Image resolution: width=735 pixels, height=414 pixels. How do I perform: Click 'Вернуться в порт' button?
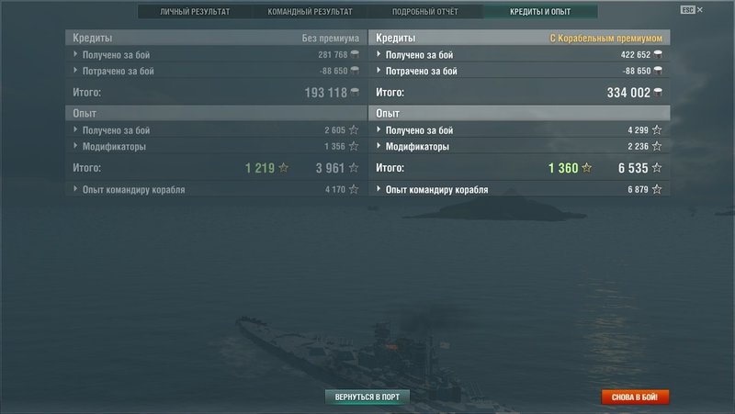coord(367,397)
